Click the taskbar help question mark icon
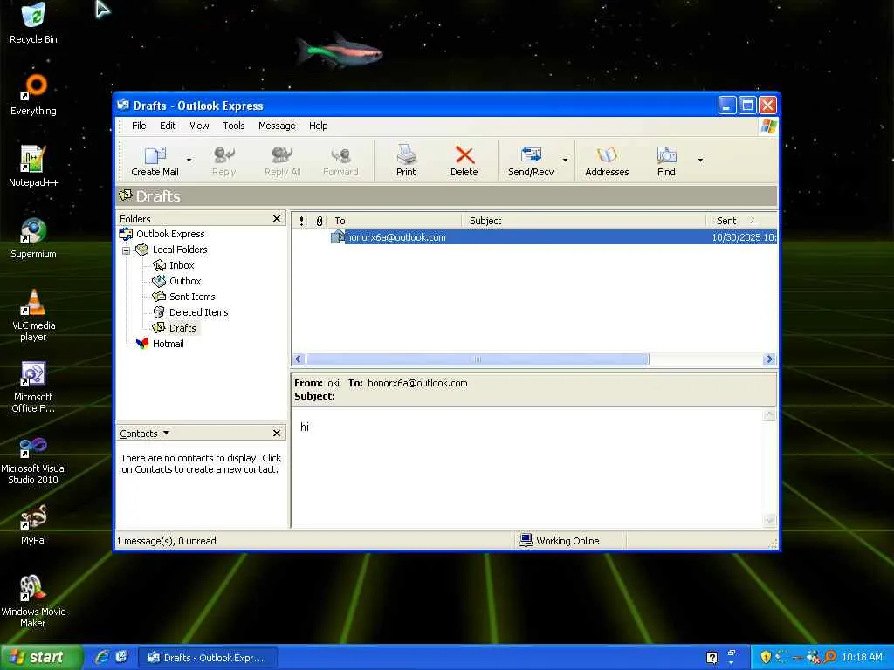The width and height of the screenshot is (894, 670). 712,658
